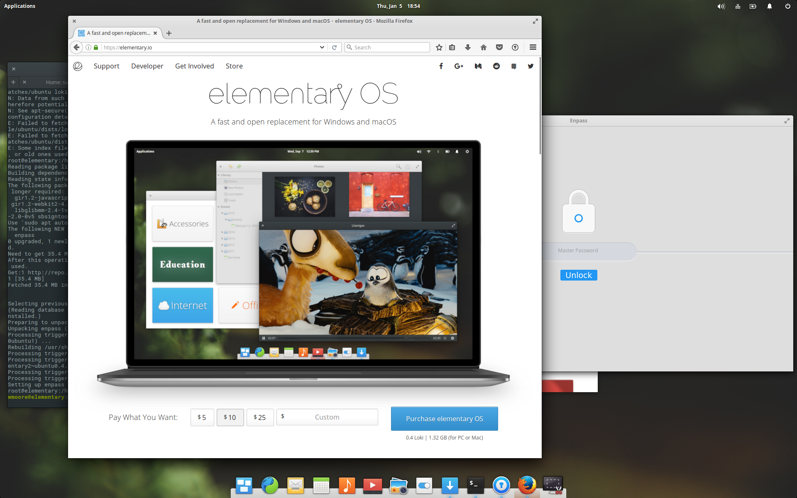Click the Google+ icon in elementary nav
Screen dimensions: 797x498
coord(459,66)
